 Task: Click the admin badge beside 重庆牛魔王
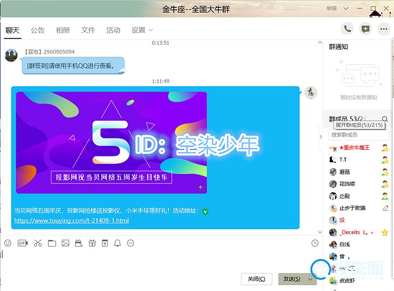(x=385, y=148)
